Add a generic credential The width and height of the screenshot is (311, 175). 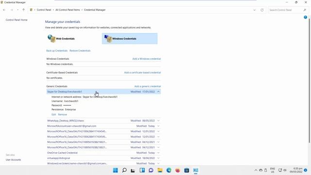148,87
